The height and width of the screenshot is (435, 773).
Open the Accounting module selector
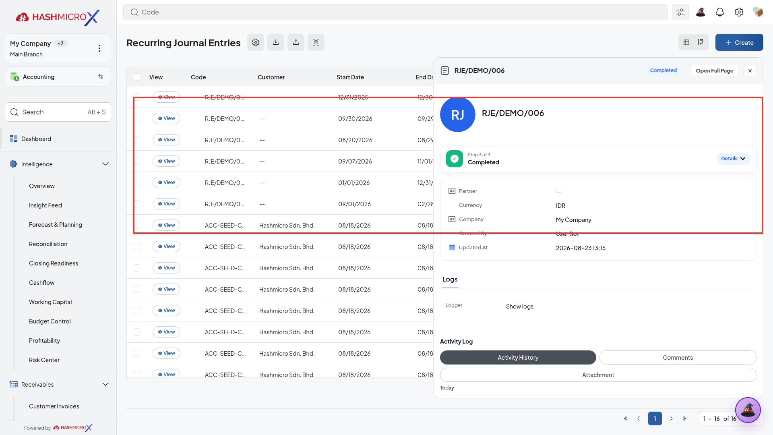pyautogui.click(x=58, y=77)
